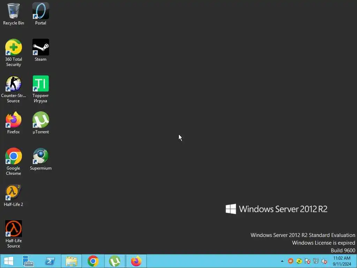357x268 pixels.
Task: Select the Portal game shortcut
Action: [40, 11]
